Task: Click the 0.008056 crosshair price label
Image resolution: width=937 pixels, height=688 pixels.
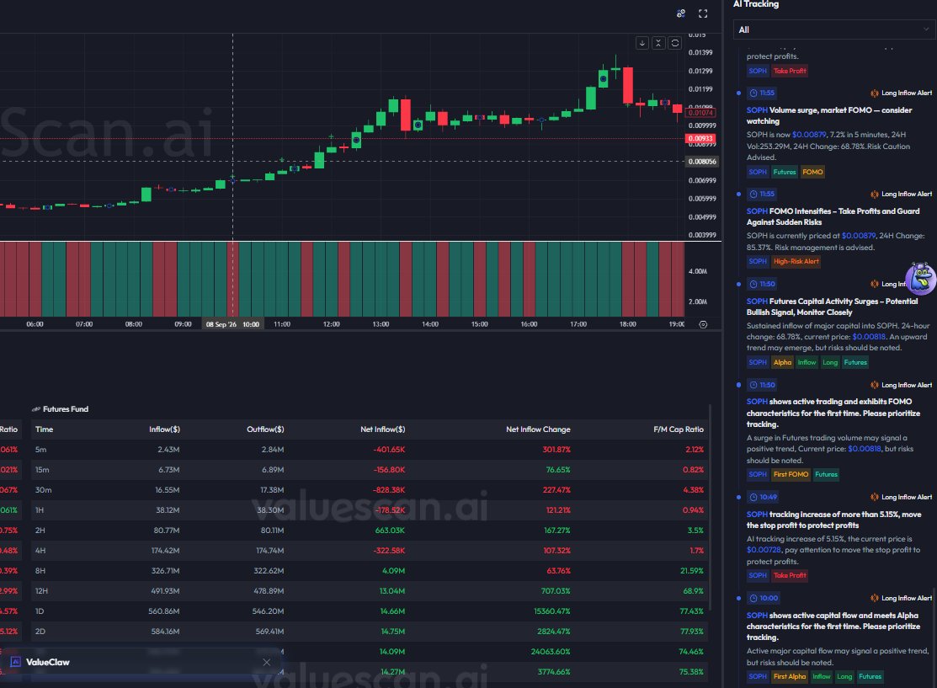Action: [701, 162]
